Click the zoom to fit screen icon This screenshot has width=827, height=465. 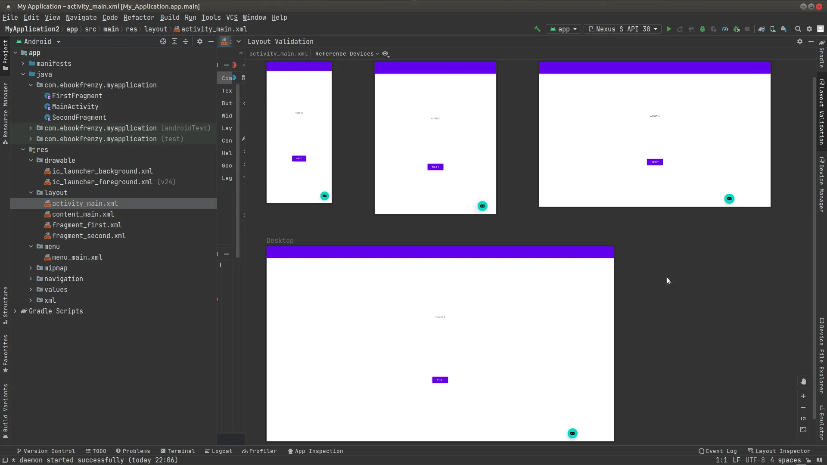tap(803, 430)
